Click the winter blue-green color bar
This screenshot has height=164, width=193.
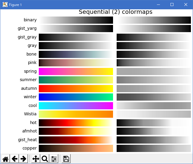pyautogui.click(x=76, y=97)
